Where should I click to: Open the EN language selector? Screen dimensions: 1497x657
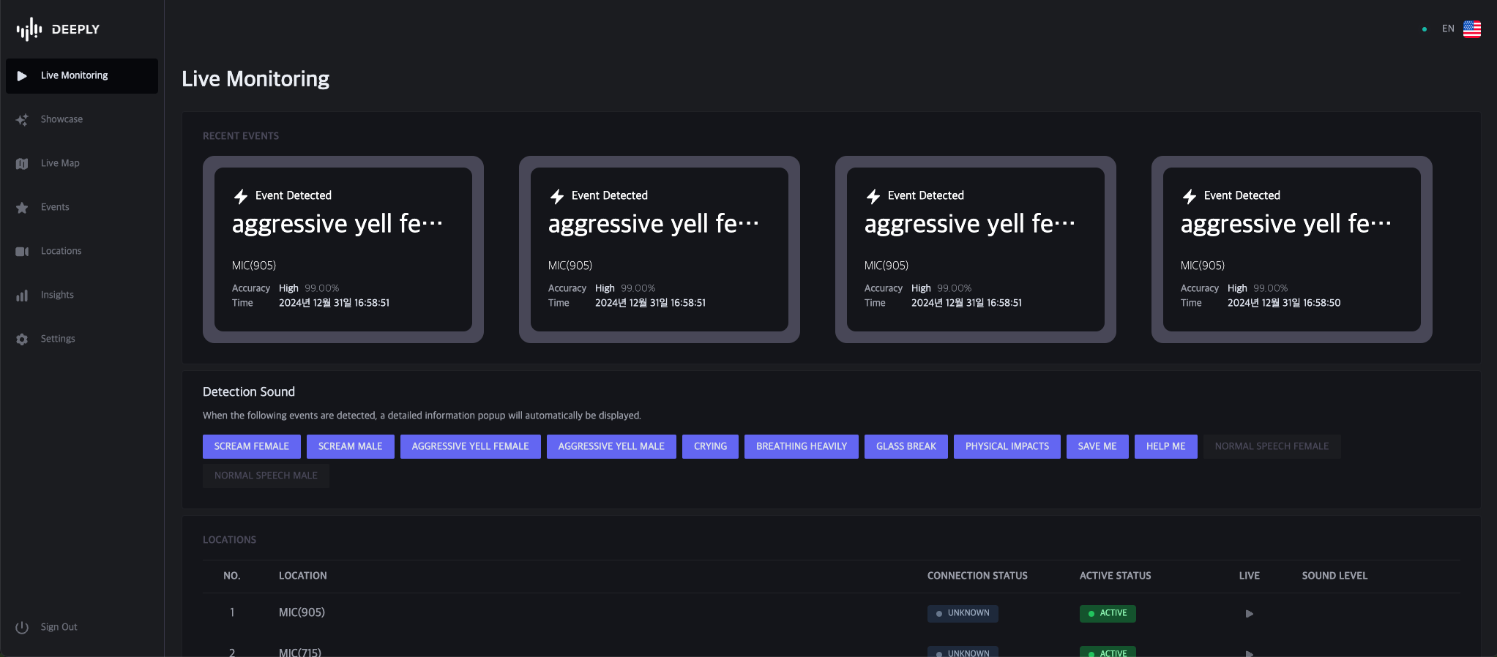pyautogui.click(x=1447, y=29)
